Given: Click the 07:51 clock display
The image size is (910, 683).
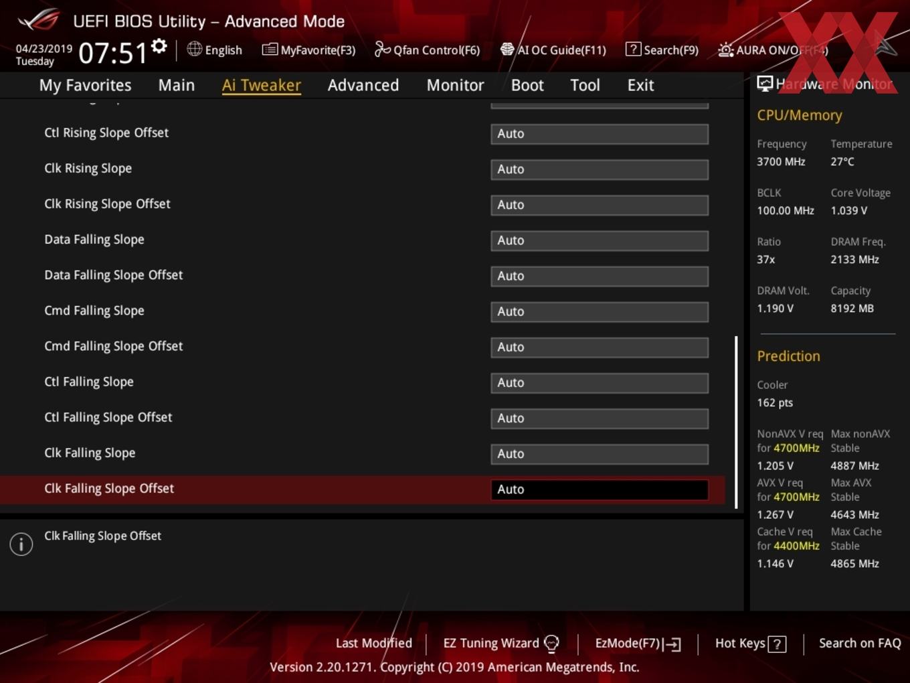Looking at the screenshot, I should pyautogui.click(x=112, y=52).
